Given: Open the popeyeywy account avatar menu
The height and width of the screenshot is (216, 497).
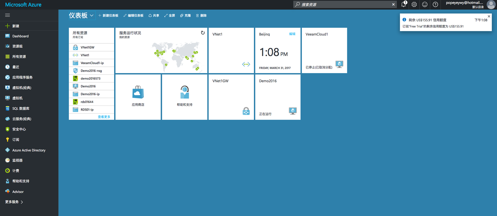Looking at the screenshot, I should pyautogui.click(x=491, y=4).
